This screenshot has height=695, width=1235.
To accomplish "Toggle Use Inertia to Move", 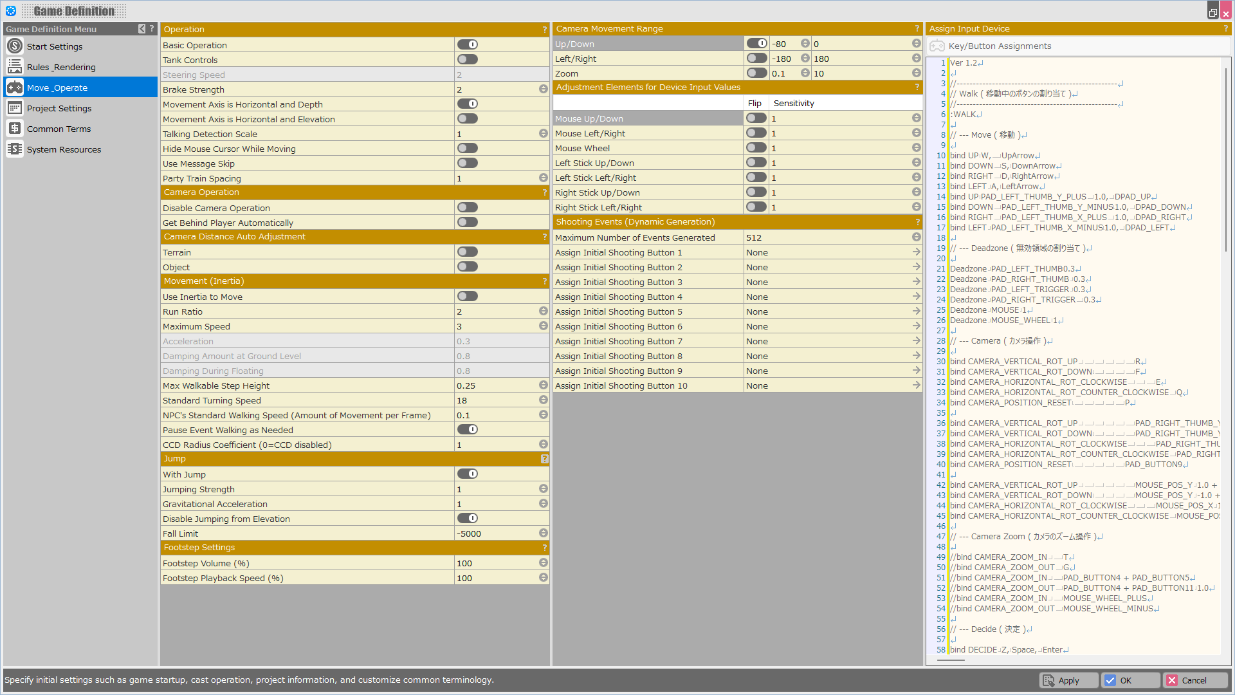I will point(468,297).
